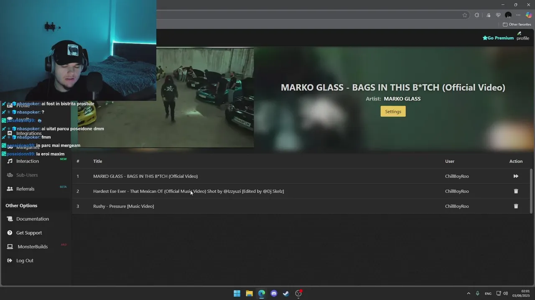Switch ENG input language indicator
Image resolution: width=535 pixels, height=300 pixels.
(x=488, y=294)
